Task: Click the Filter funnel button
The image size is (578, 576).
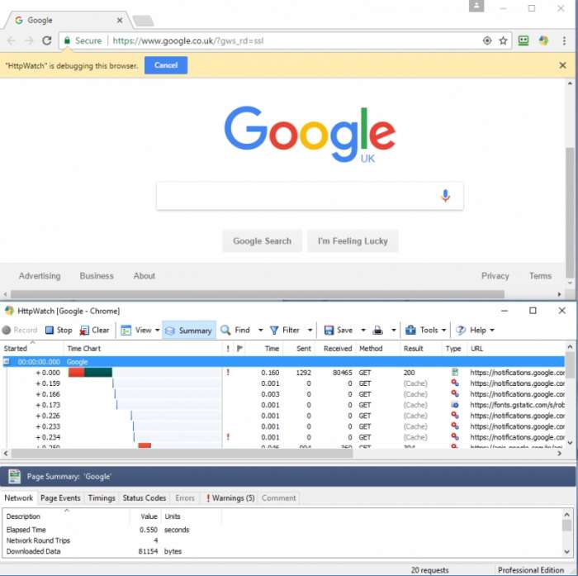Action: pyautogui.click(x=285, y=330)
